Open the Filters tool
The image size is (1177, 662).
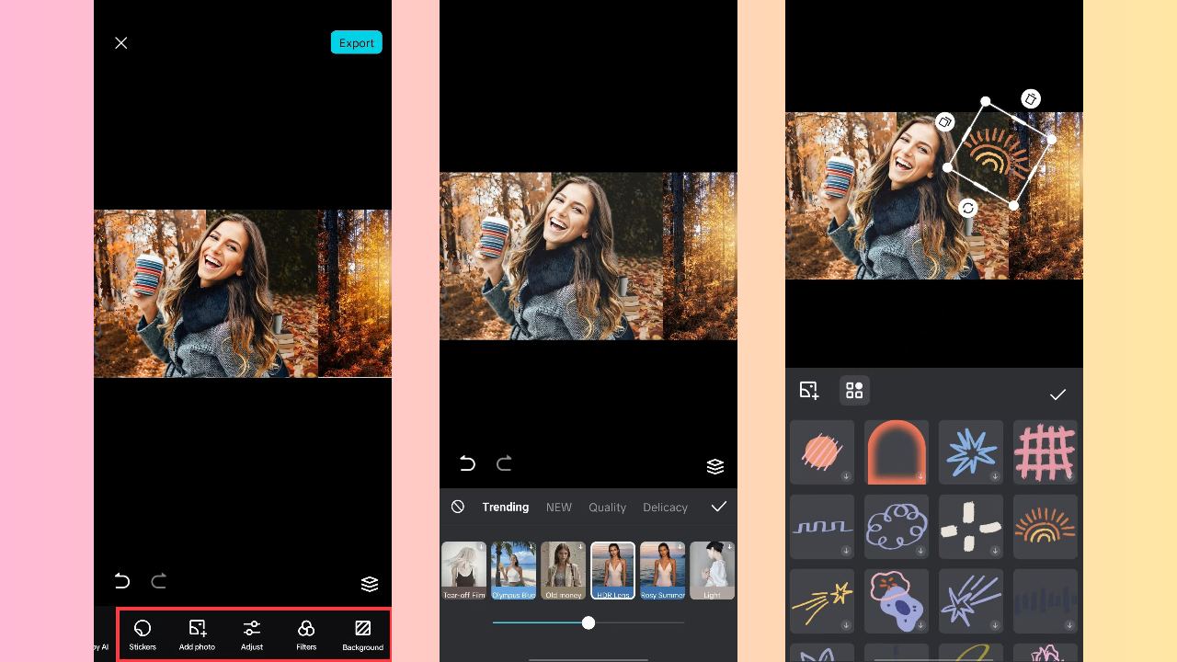point(305,634)
